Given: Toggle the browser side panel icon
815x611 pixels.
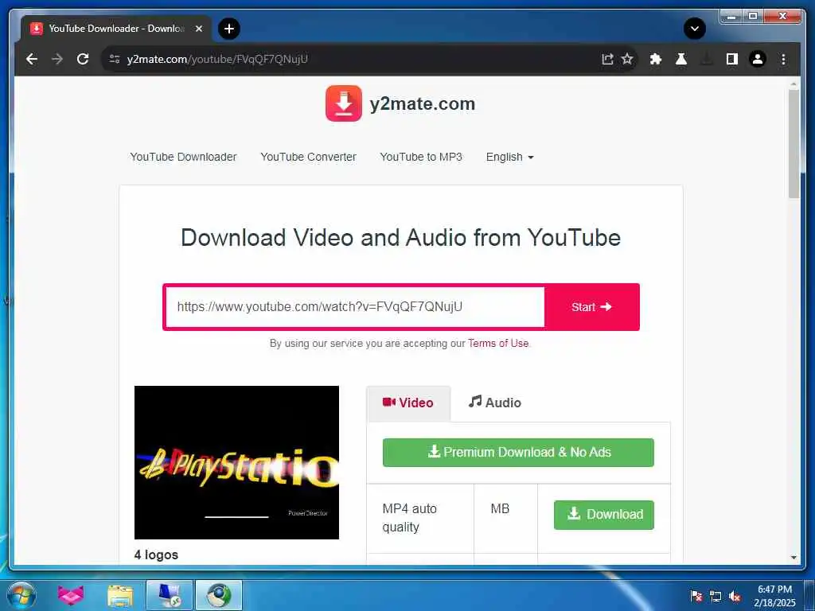Looking at the screenshot, I should [732, 59].
